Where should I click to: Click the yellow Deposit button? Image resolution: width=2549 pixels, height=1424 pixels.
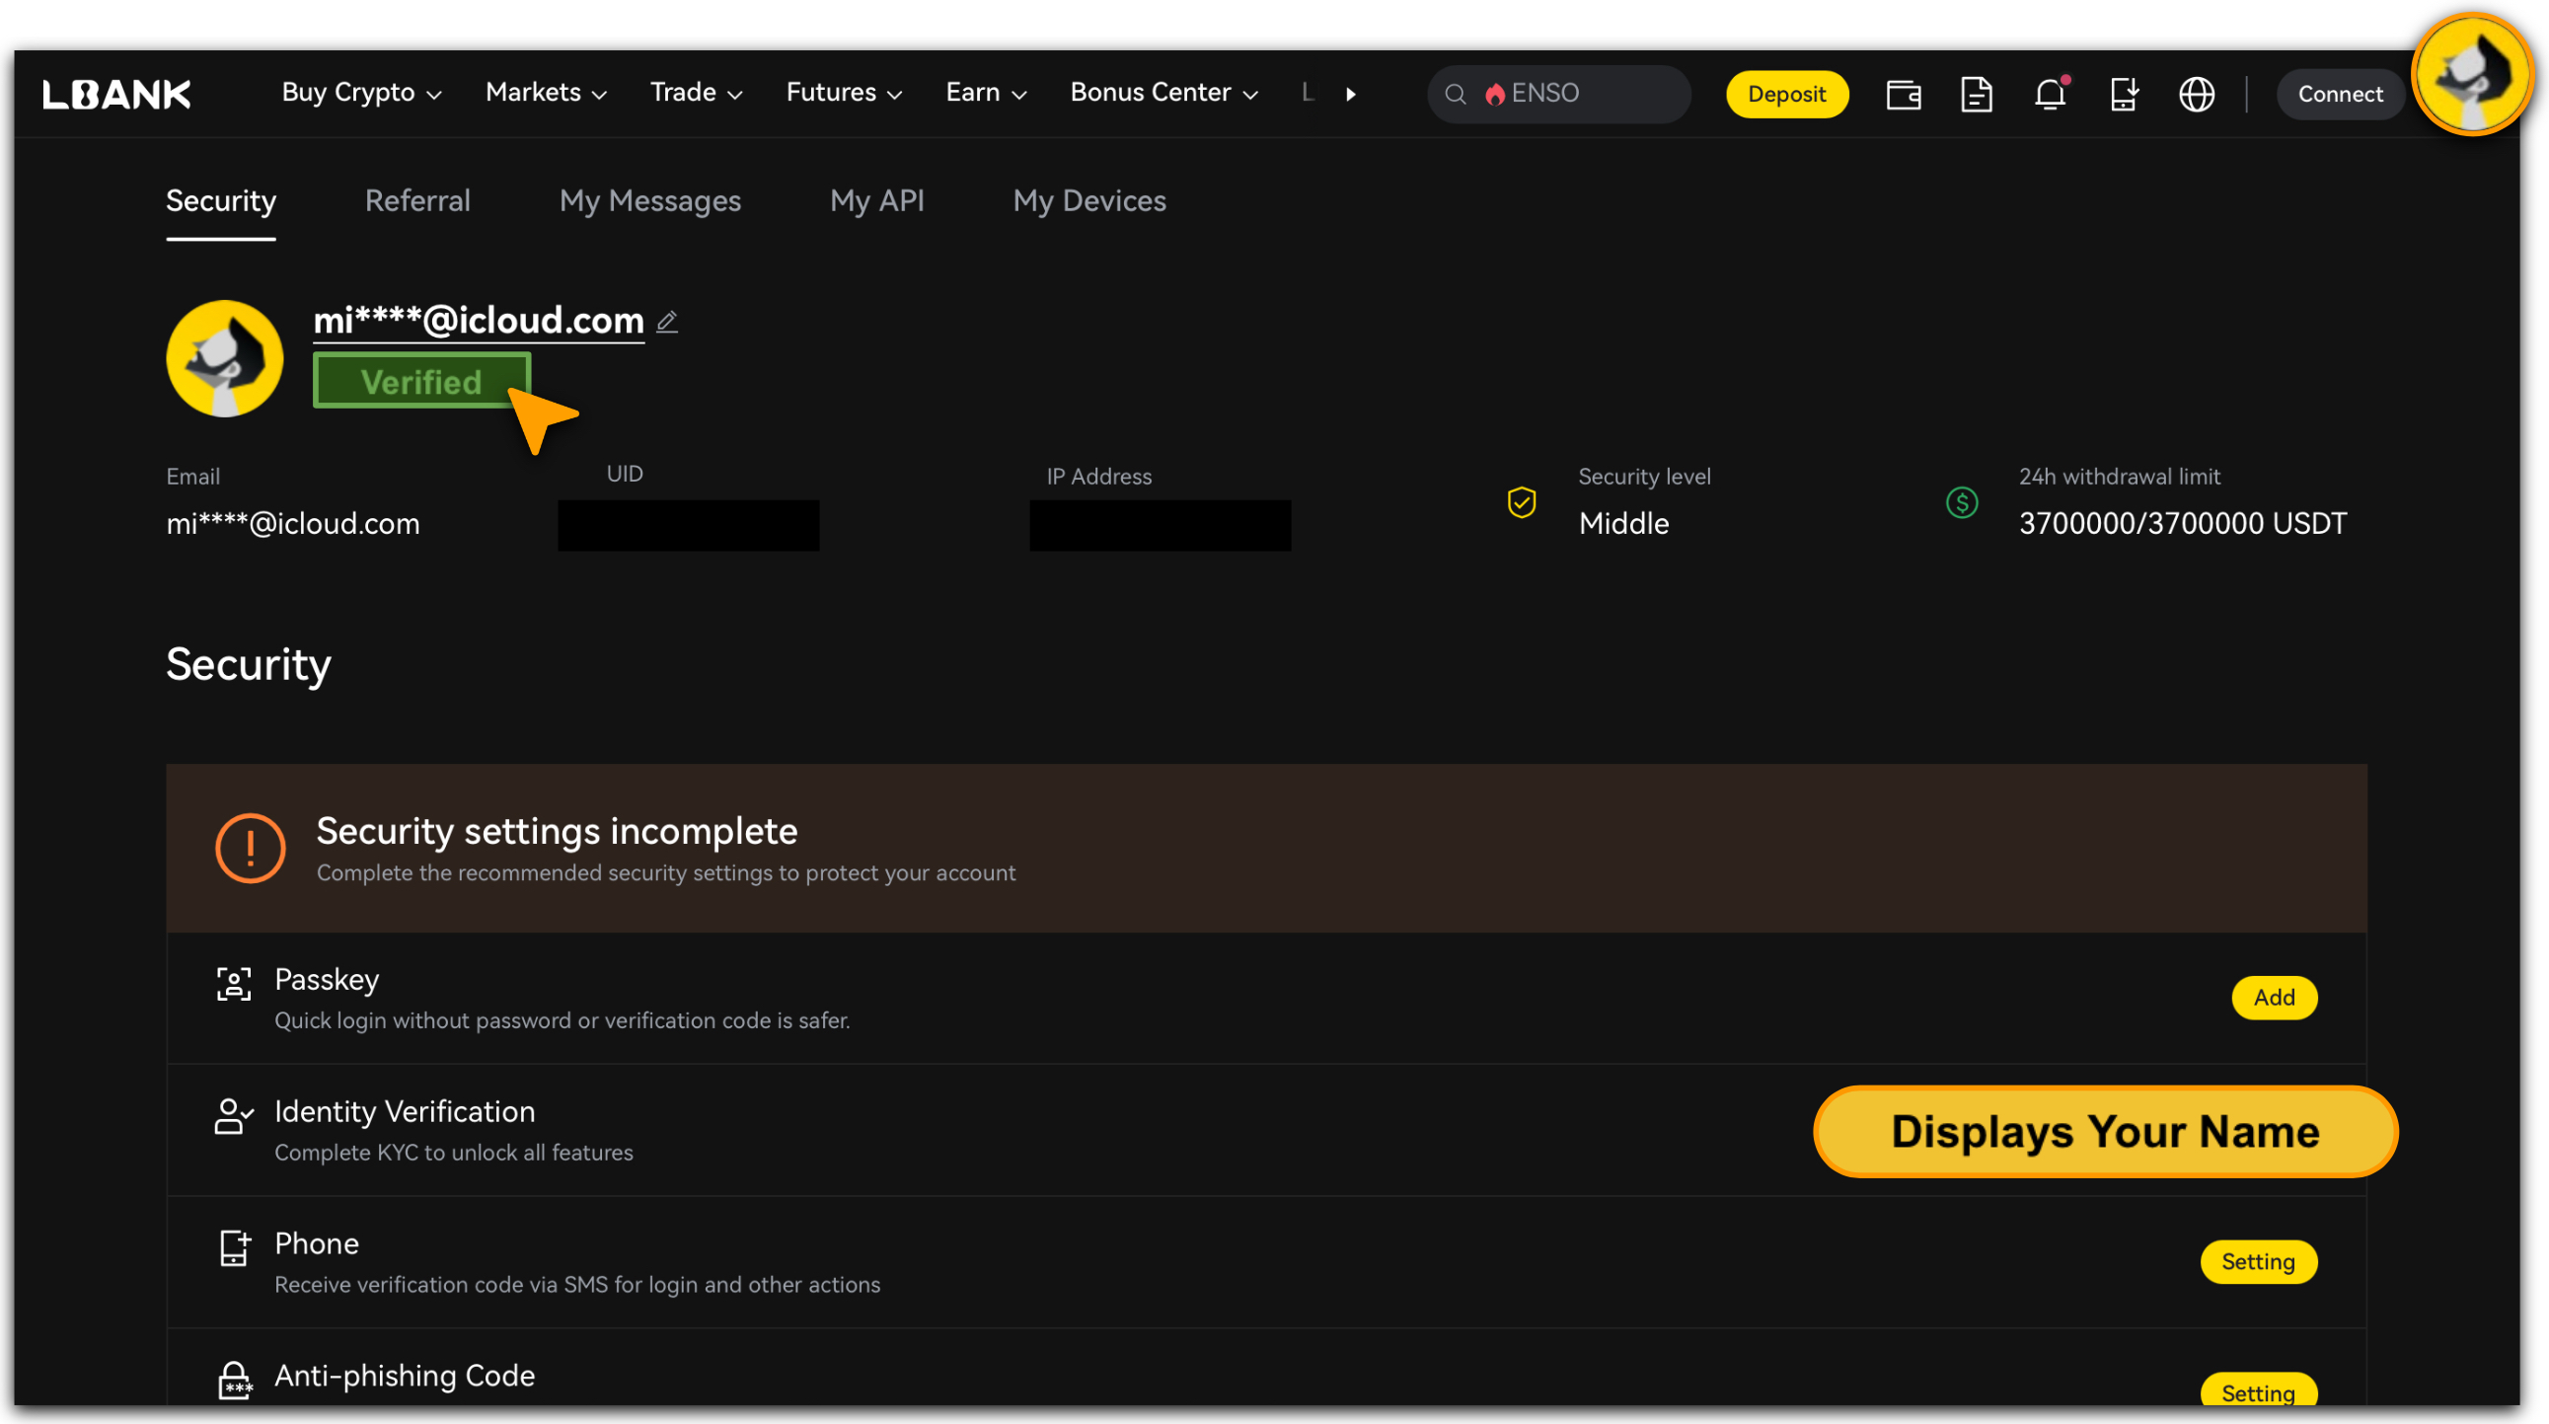[1786, 94]
